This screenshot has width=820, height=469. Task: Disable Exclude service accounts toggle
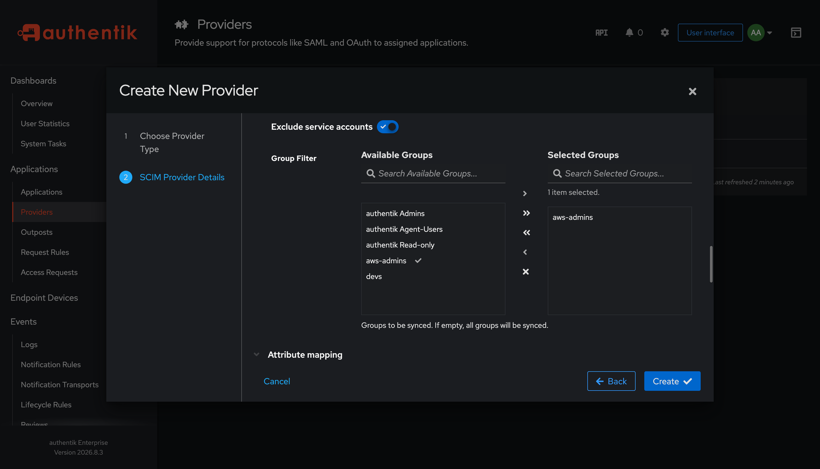point(387,127)
